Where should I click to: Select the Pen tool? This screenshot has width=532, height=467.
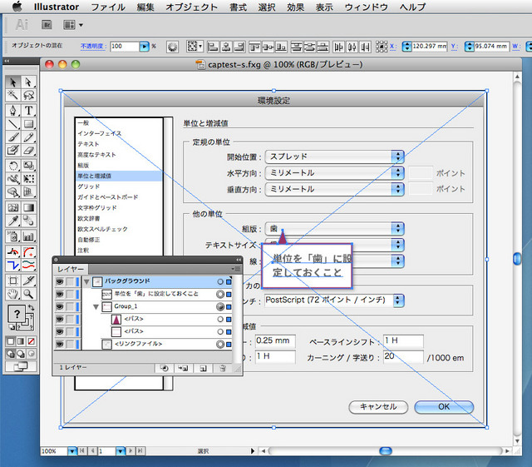click(x=13, y=111)
